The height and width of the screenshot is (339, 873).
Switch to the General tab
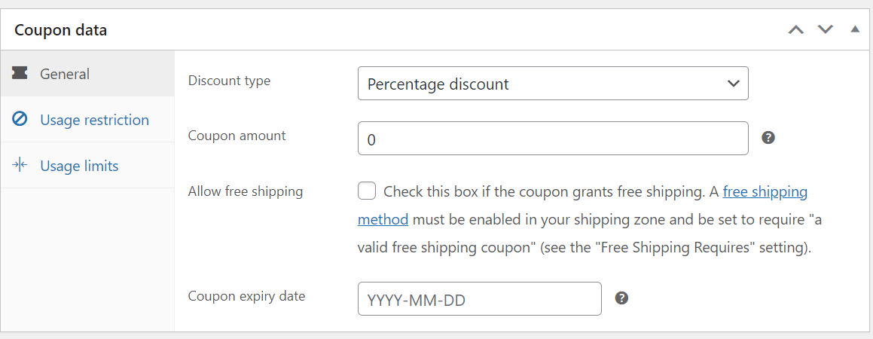pyautogui.click(x=65, y=74)
